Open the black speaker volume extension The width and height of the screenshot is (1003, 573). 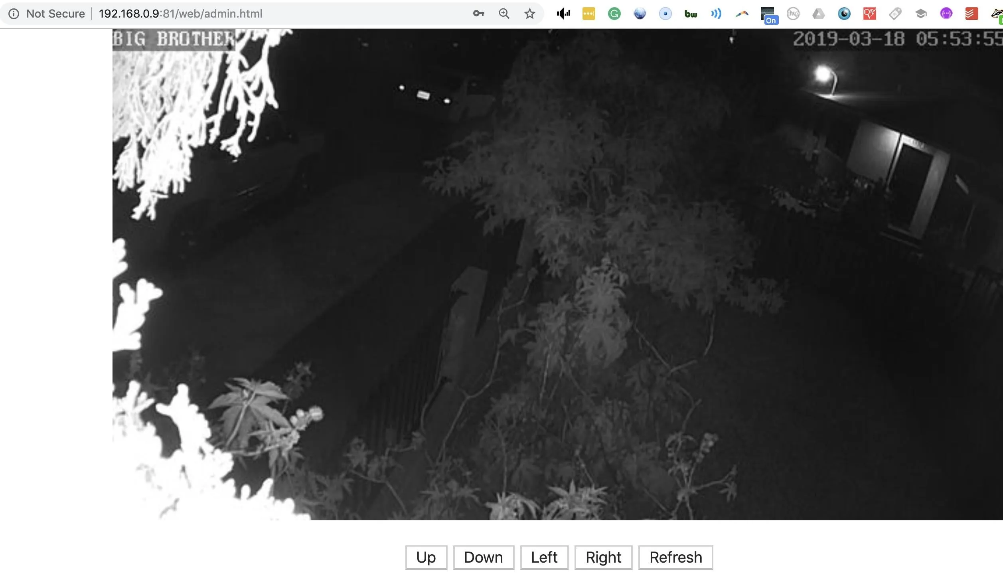point(563,14)
